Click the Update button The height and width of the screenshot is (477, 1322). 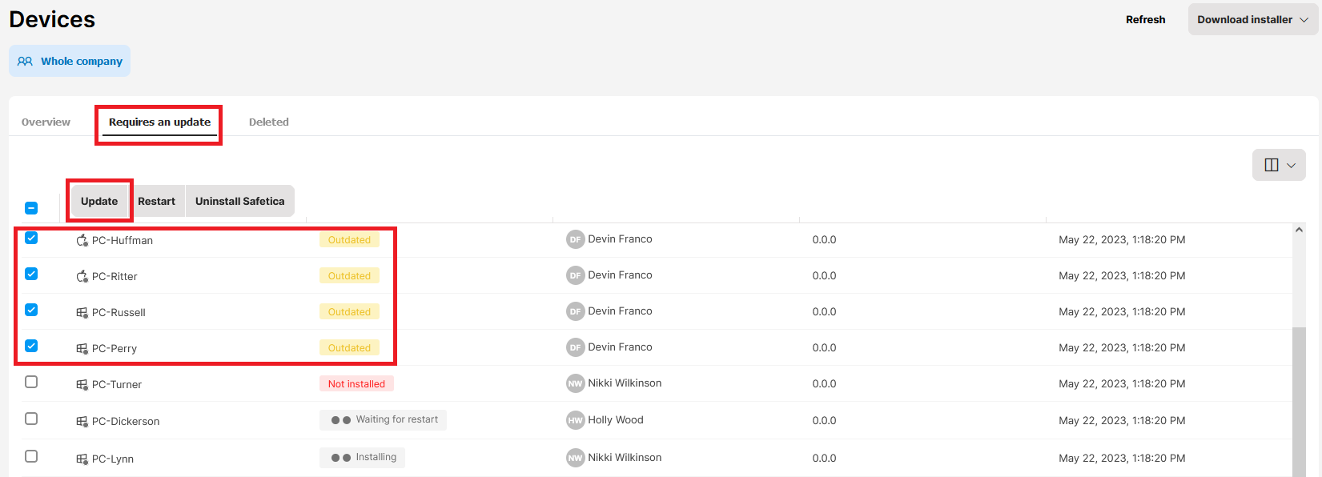tap(99, 201)
